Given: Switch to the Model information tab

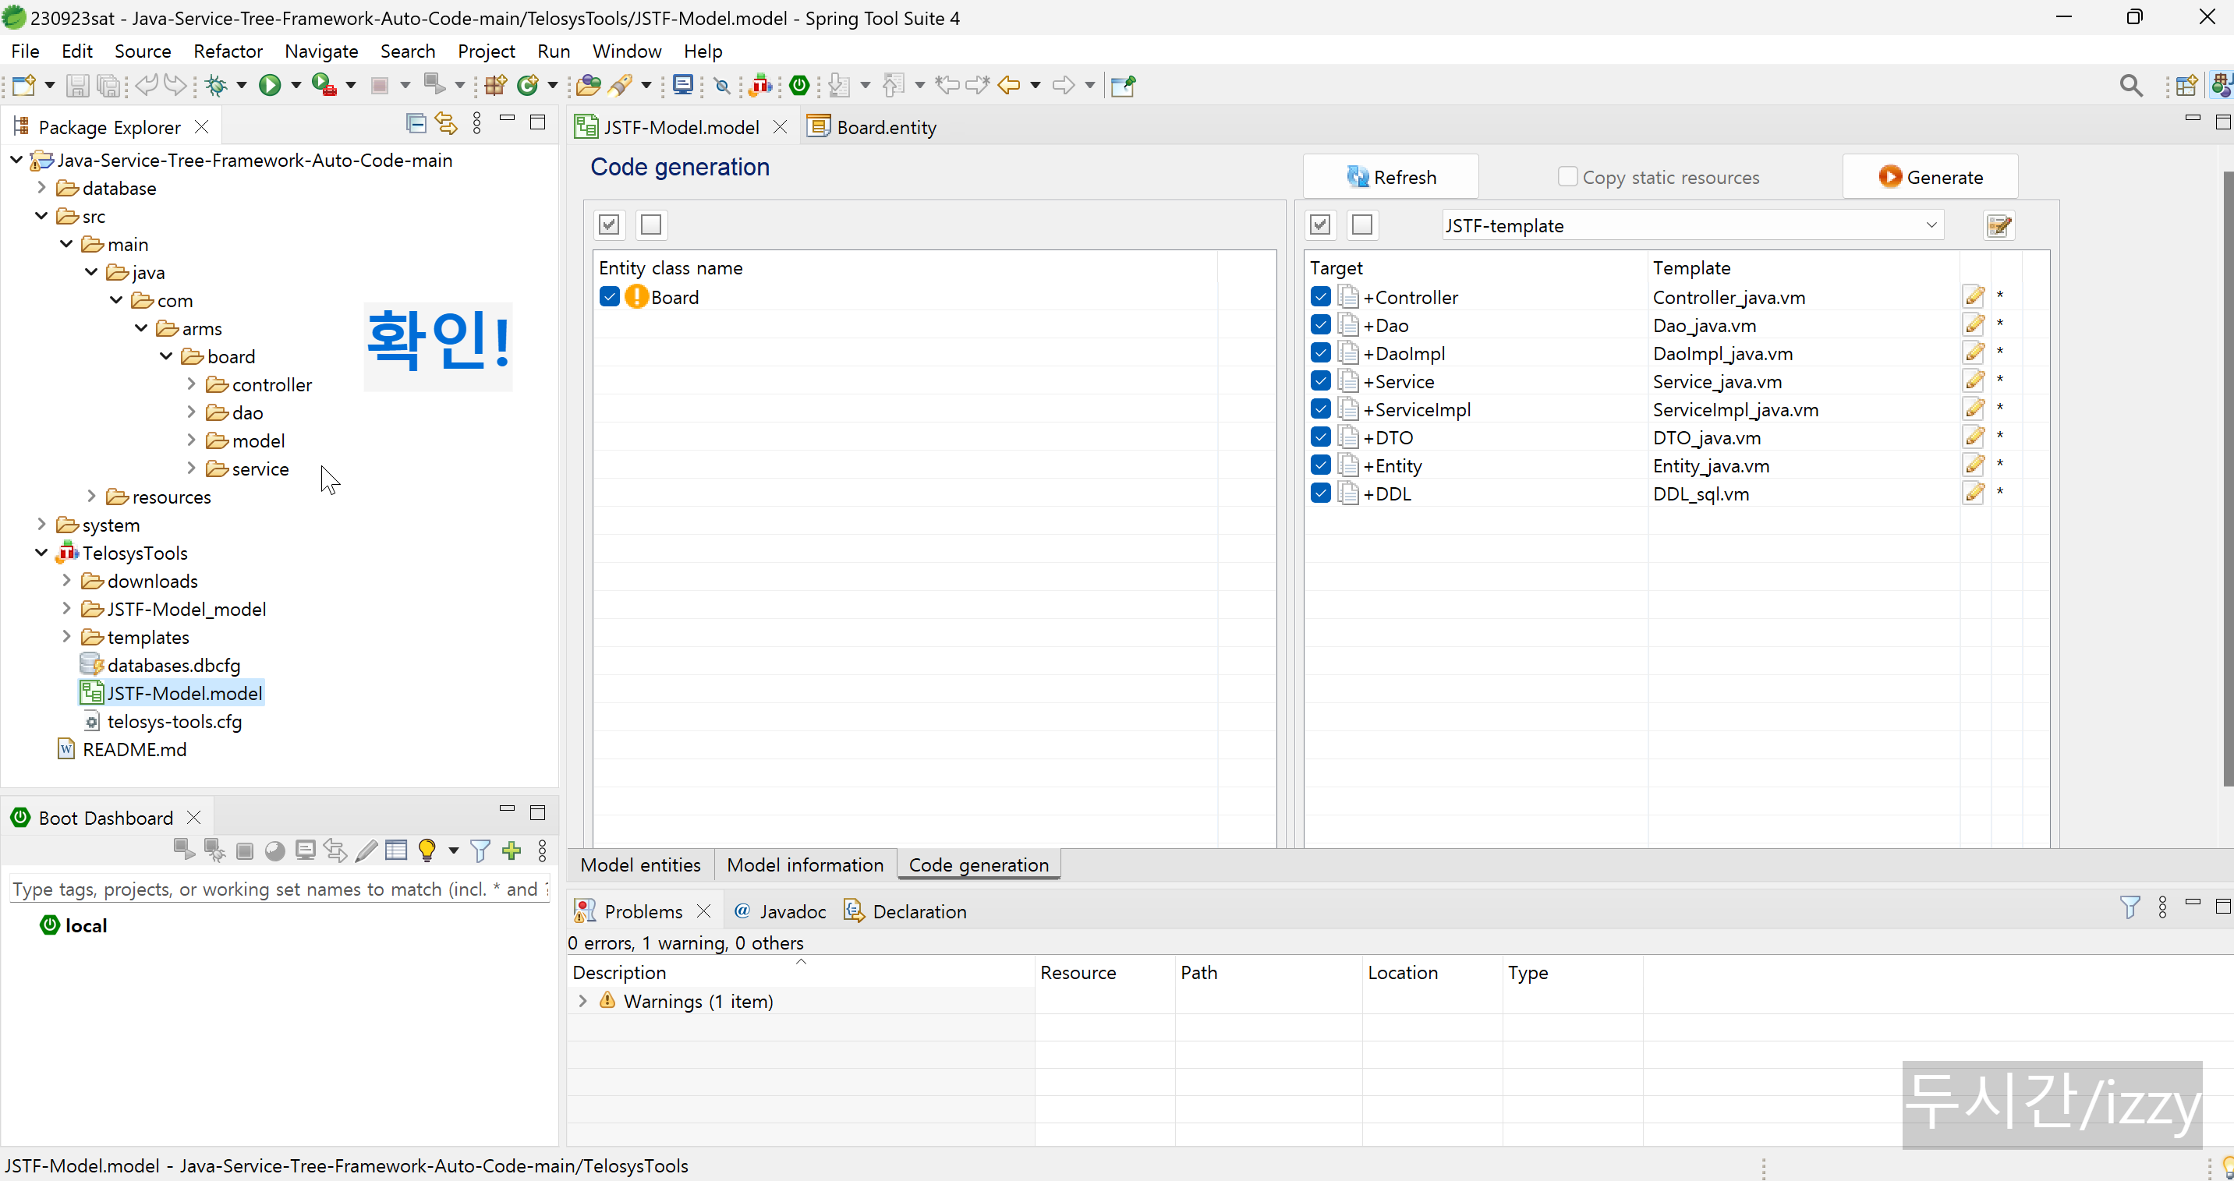Looking at the screenshot, I should click(805, 865).
